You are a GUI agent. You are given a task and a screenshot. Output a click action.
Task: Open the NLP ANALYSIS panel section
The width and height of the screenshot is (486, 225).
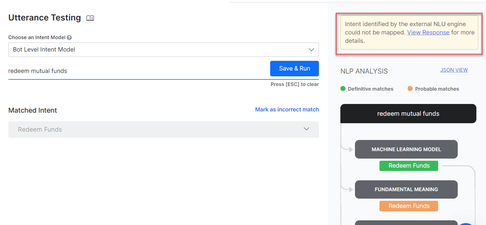click(364, 71)
